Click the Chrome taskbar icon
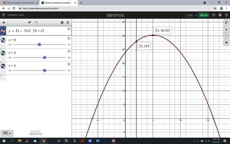This screenshot has width=230, height=144. point(43,141)
